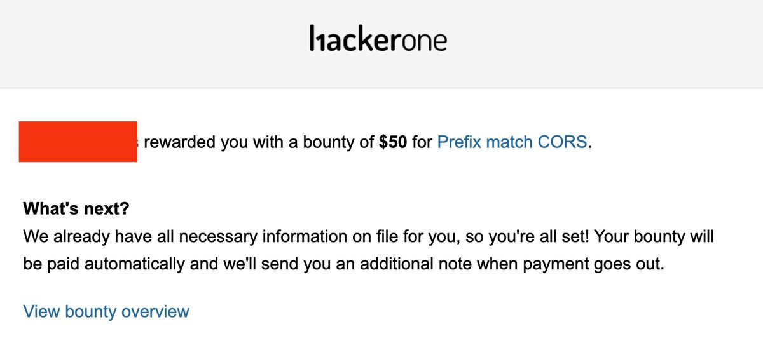Open the View bounty overview link
Screen dimensions: 763x357
point(106,311)
